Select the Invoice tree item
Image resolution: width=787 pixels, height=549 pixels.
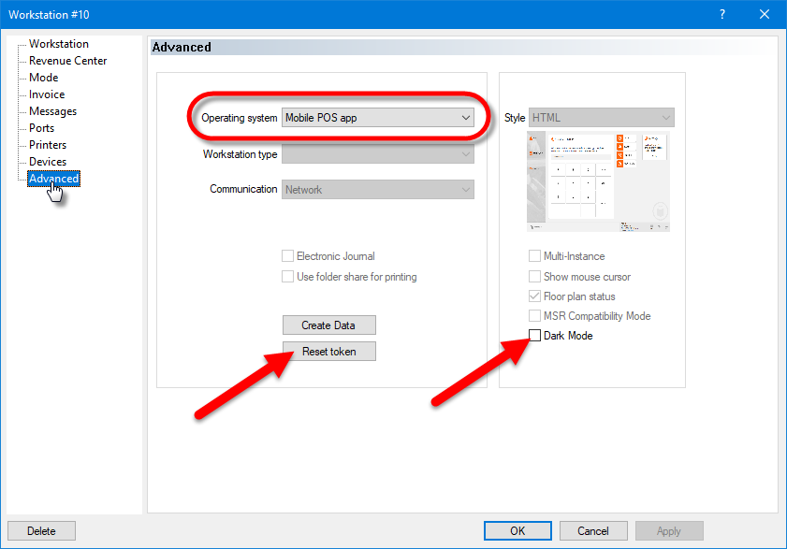point(47,94)
